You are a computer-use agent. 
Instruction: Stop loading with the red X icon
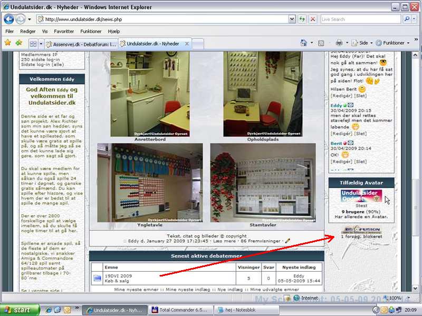point(312,19)
